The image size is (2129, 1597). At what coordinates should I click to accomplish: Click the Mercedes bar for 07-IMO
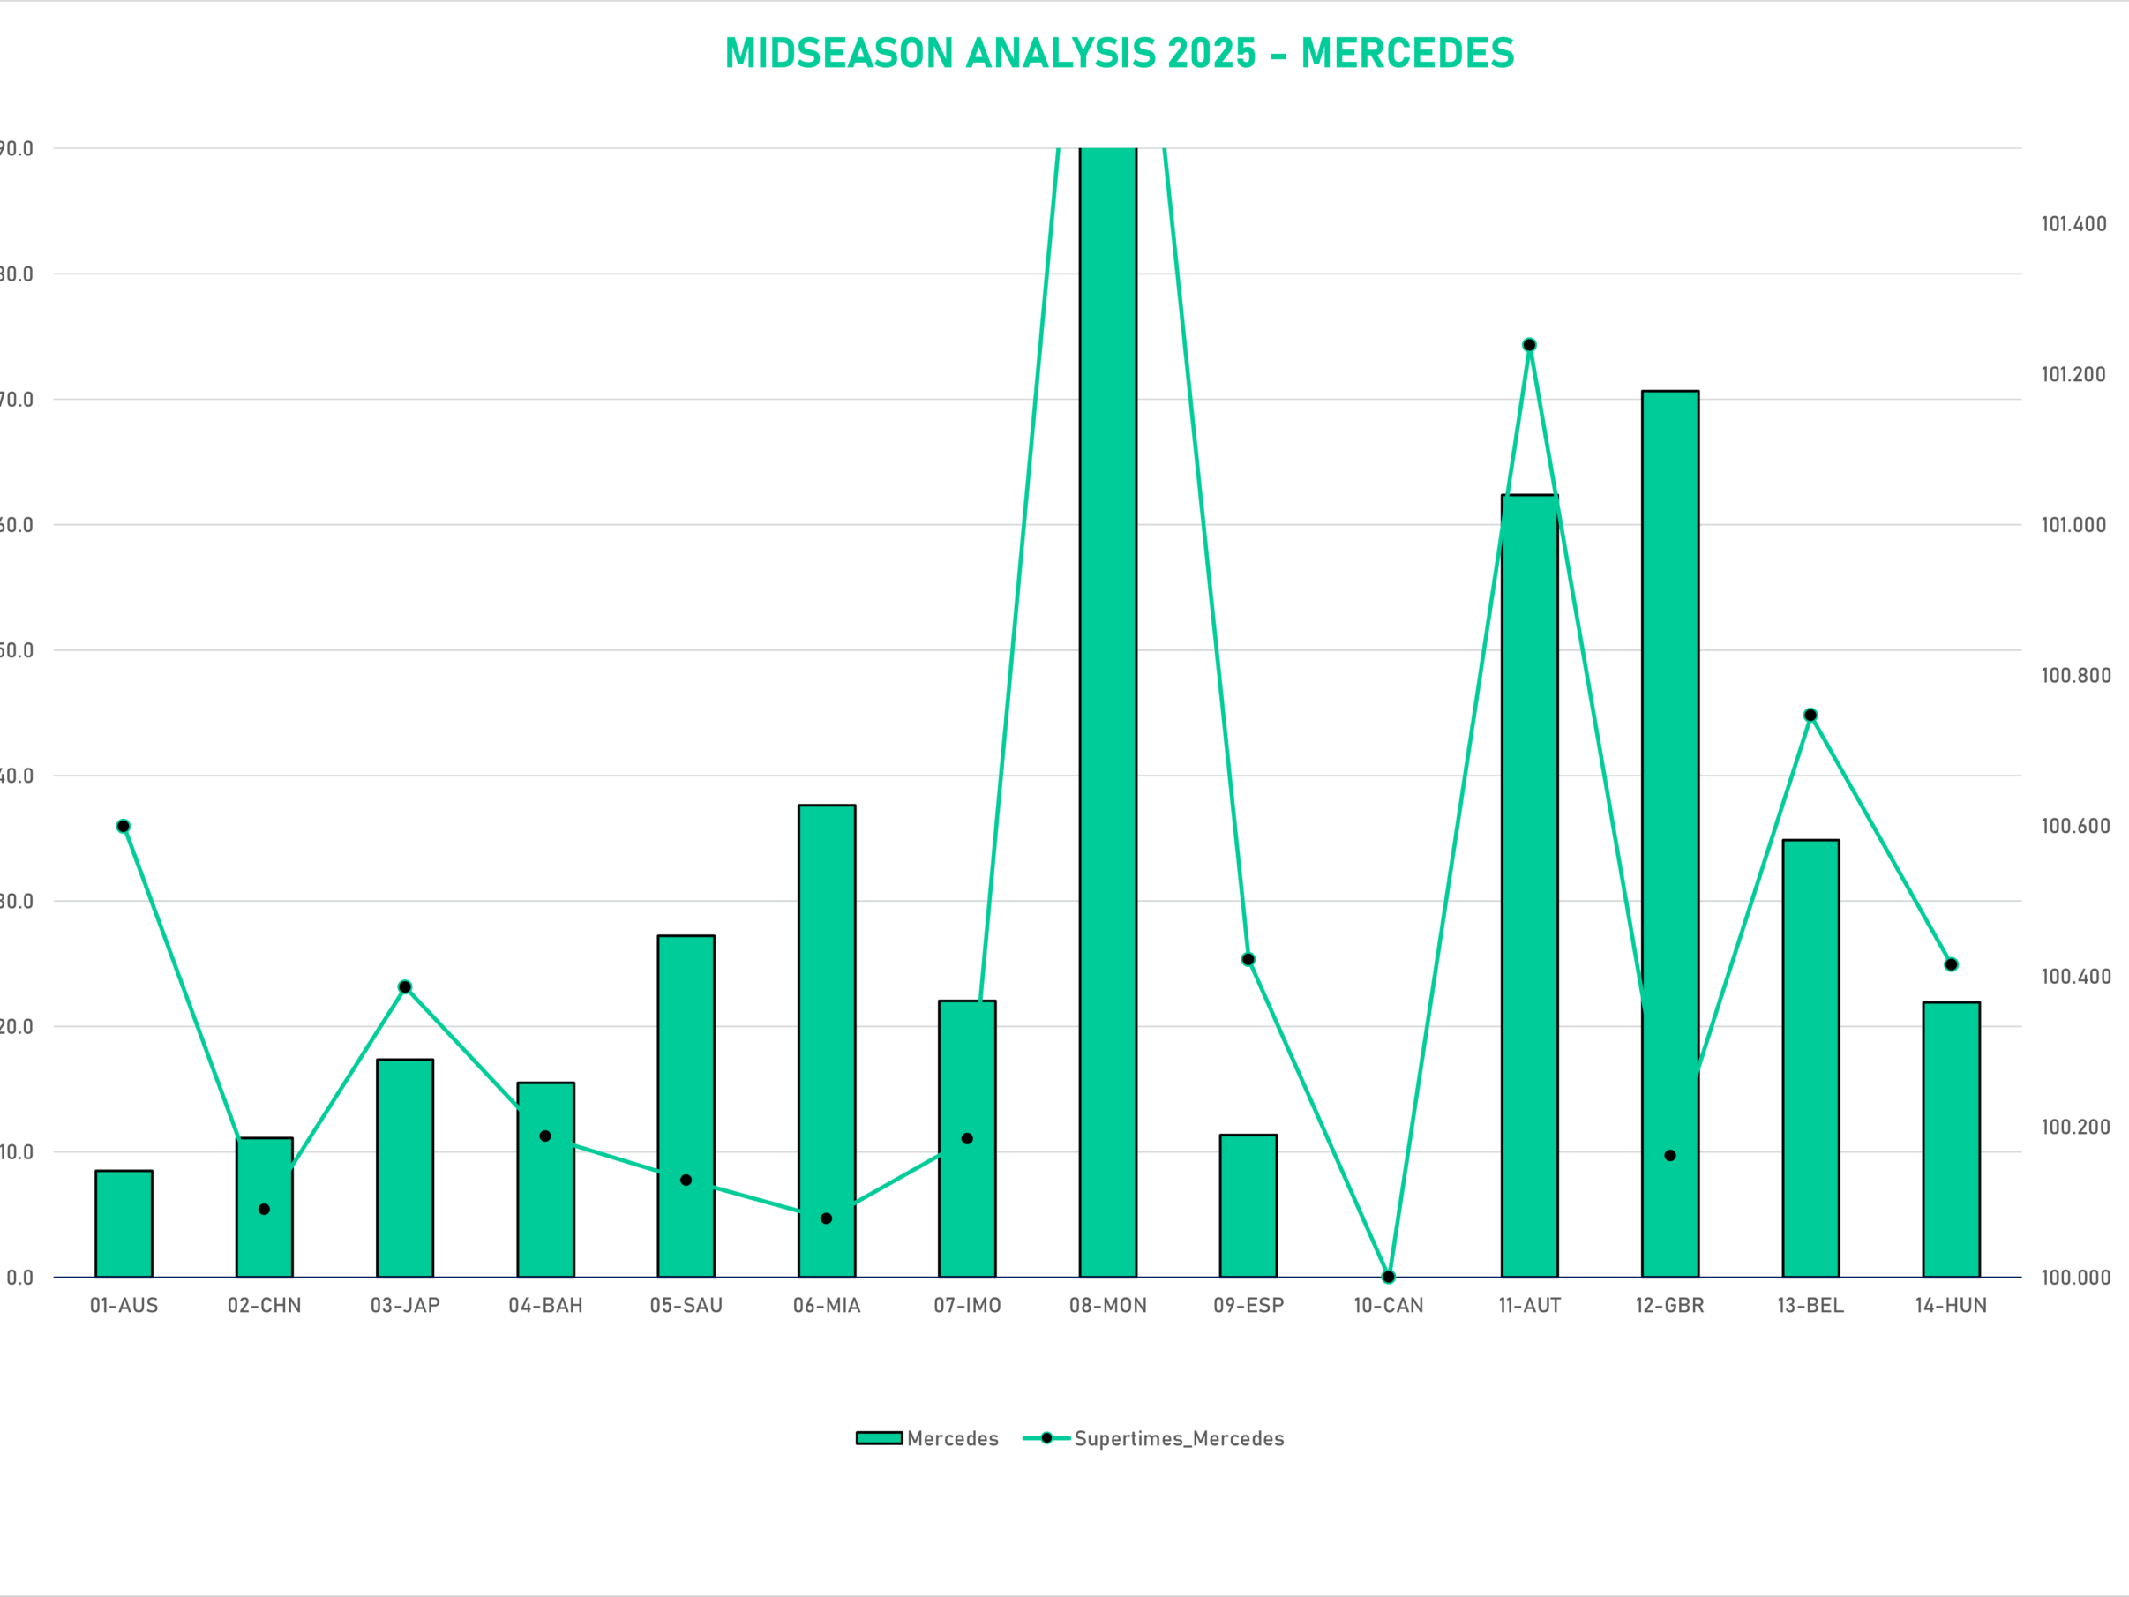pyautogui.click(x=967, y=1139)
